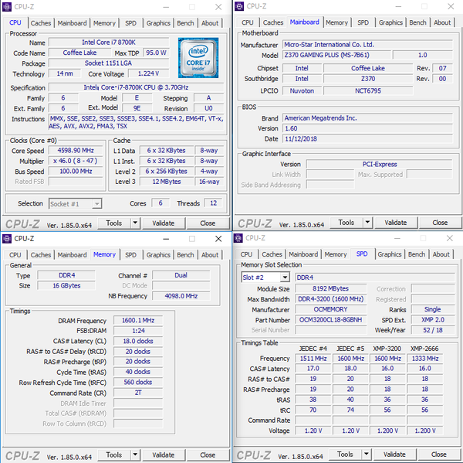Switch to the SPD tab in the Memory window

point(130,255)
